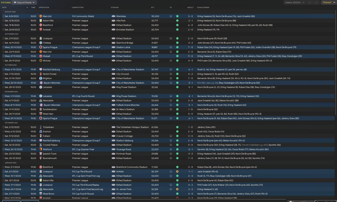
Task: Click the stadium icon beside Craven Cottage
Action: click(x=113, y=136)
